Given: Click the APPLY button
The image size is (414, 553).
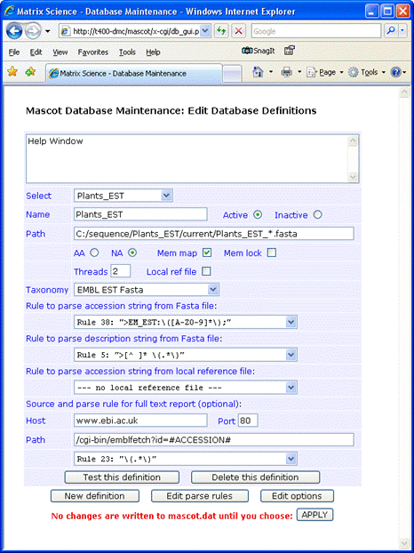Looking at the screenshot, I should click(x=315, y=515).
